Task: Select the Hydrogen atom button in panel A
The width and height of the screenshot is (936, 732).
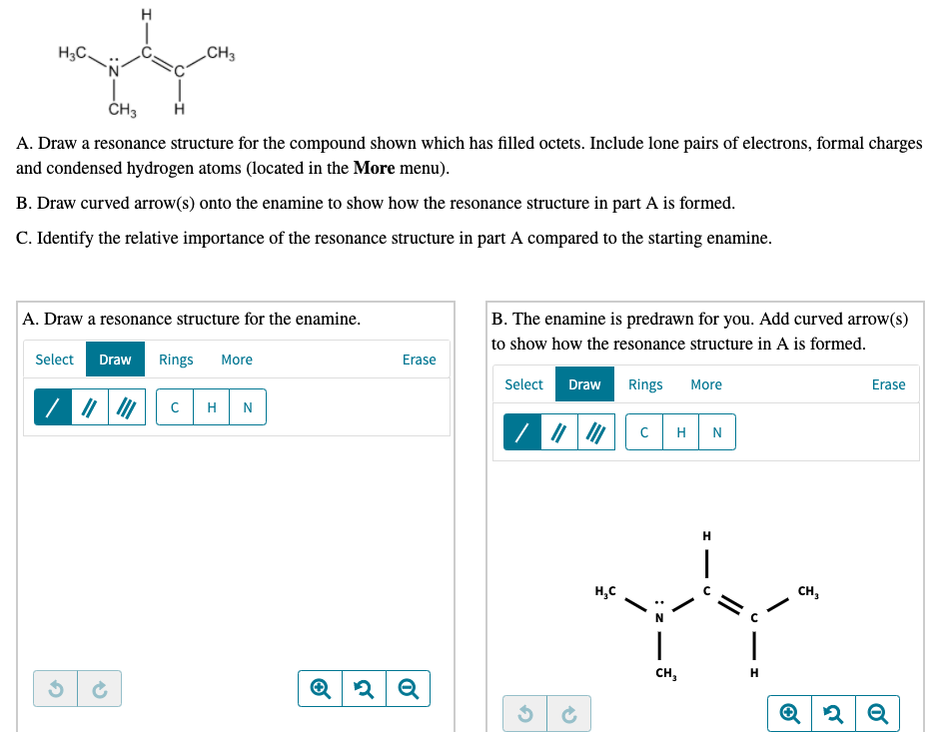Action: click(211, 406)
